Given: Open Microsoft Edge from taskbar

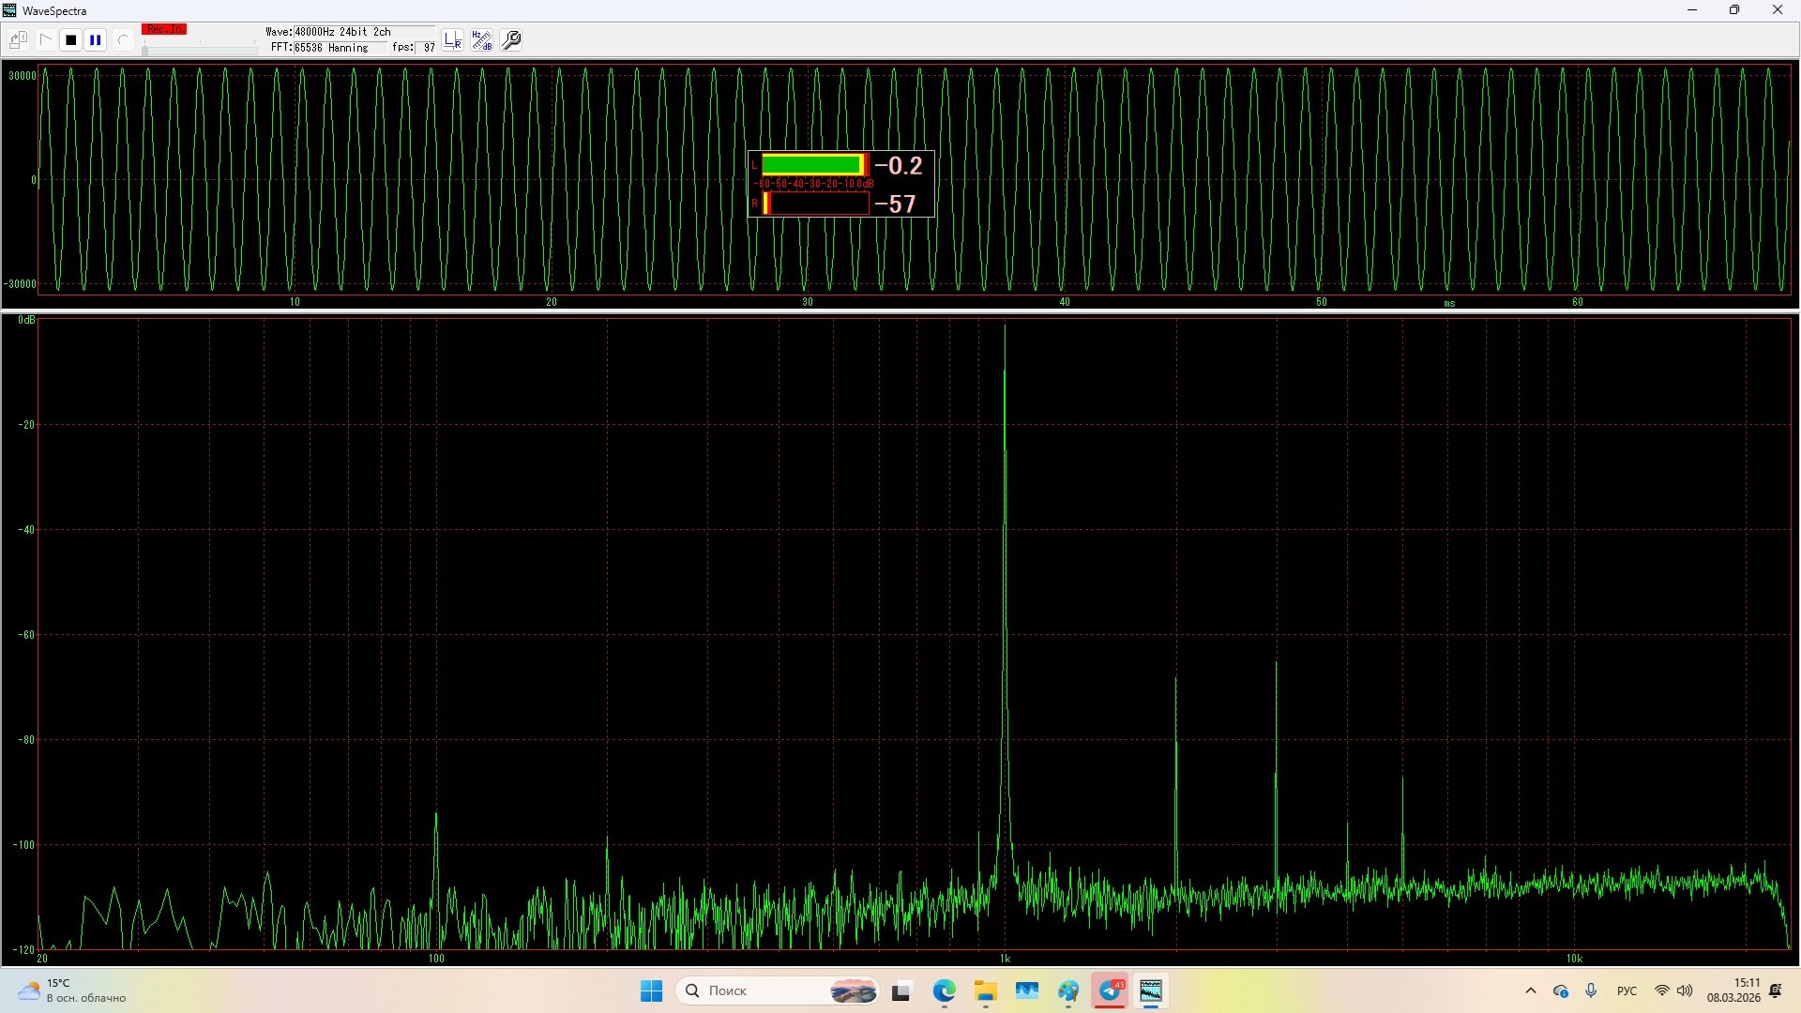Looking at the screenshot, I should pos(944,990).
